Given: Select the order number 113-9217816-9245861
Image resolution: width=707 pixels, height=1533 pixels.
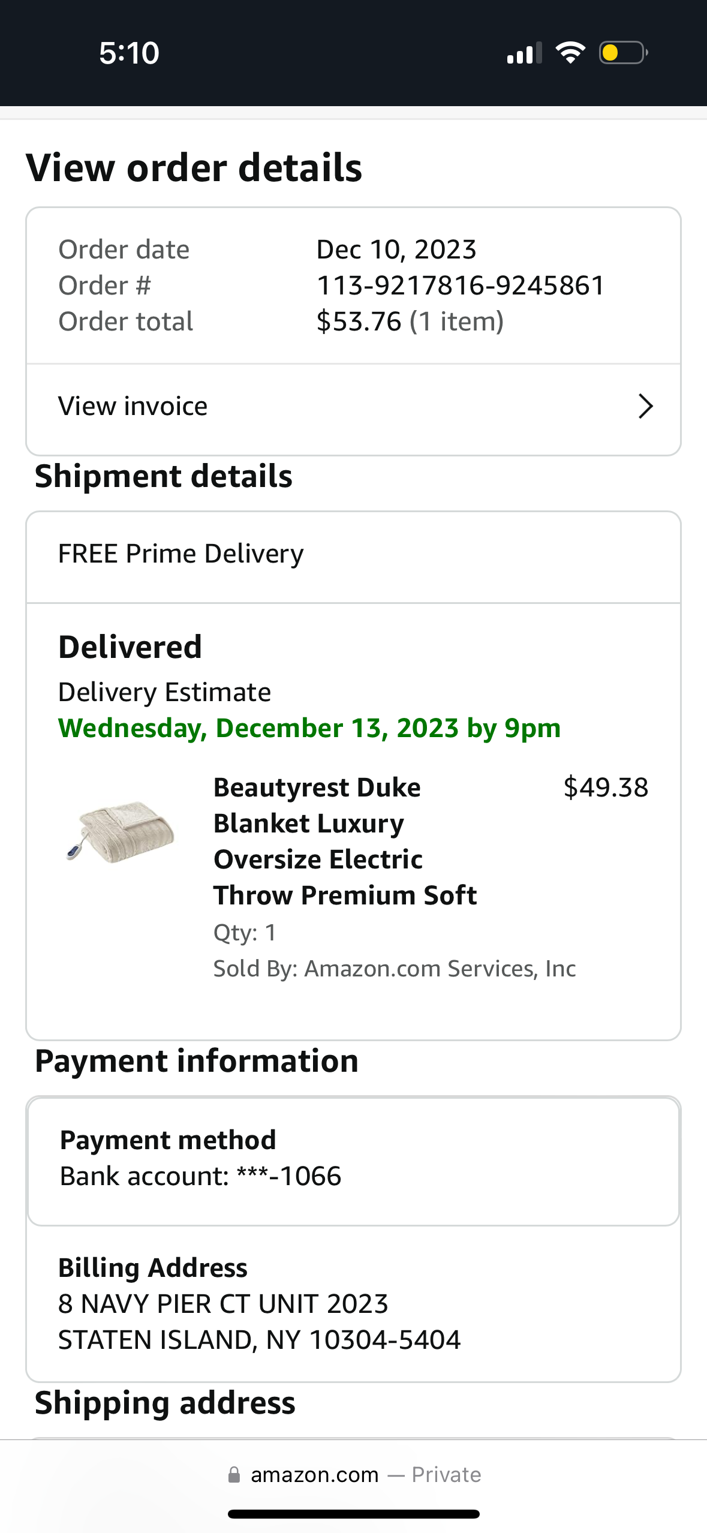Looking at the screenshot, I should coord(461,285).
